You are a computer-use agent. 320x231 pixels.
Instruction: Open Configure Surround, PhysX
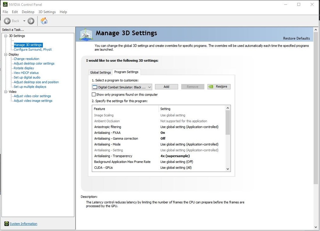(x=33, y=50)
